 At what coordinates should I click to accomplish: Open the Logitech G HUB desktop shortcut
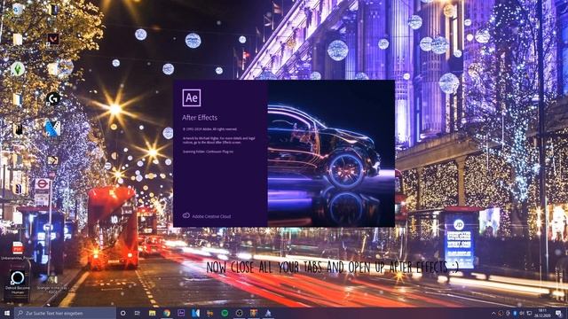click(x=53, y=98)
